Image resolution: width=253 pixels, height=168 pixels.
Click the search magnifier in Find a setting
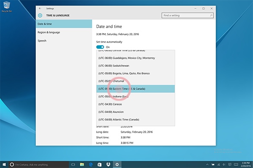(x=211, y=16)
